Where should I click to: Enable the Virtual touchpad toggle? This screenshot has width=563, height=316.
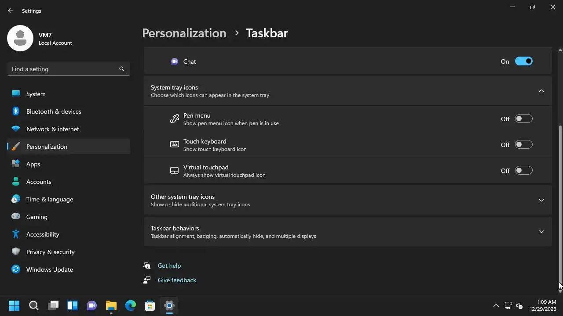click(x=523, y=171)
